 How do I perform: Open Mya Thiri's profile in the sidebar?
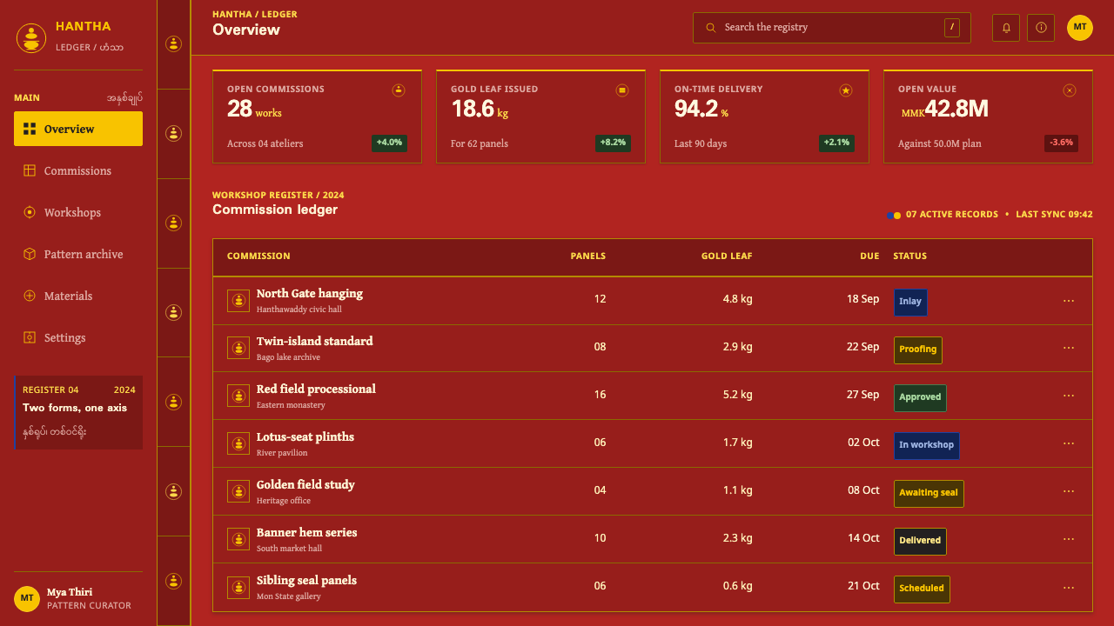pos(78,598)
